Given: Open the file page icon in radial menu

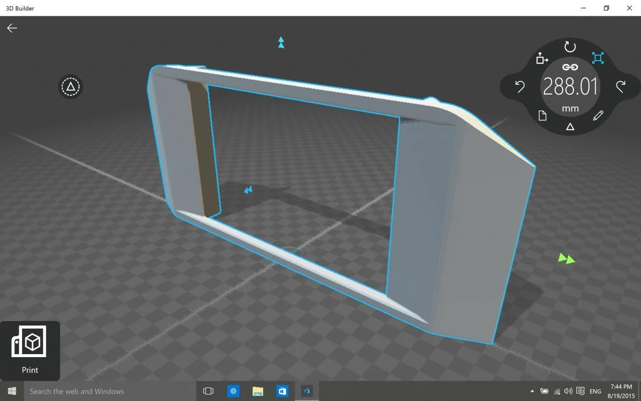Looking at the screenshot, I should coord(542,116).
